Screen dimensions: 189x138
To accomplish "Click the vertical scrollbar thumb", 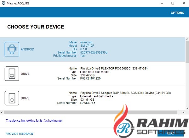I will pos(187,52).
